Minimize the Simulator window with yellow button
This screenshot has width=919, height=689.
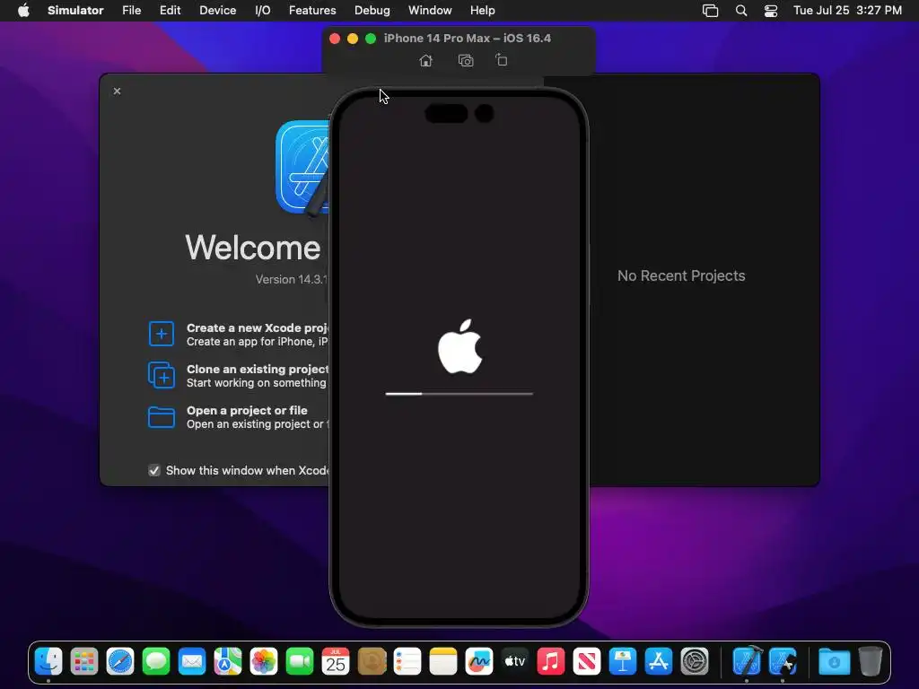click(352, 39)
